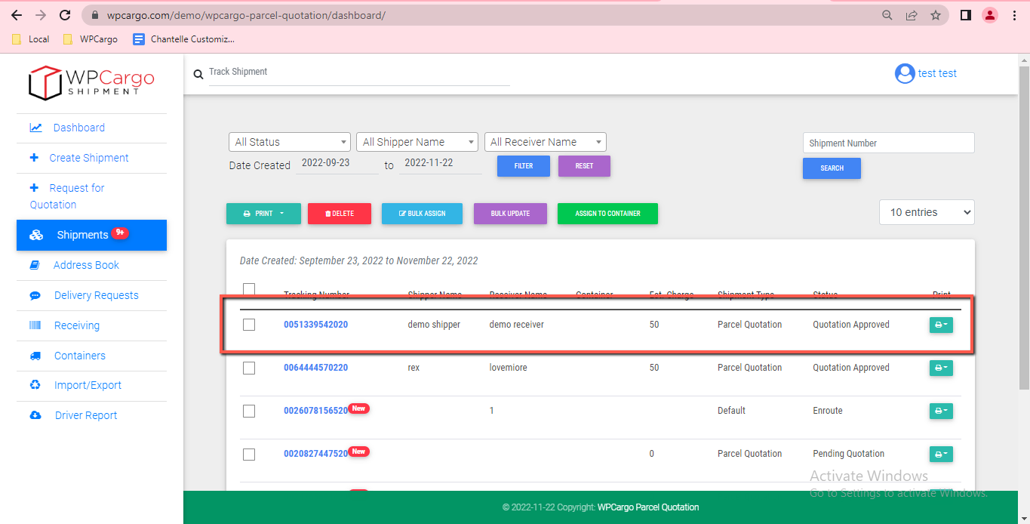Click the Address Book icon
This screenshot has width=1030, height=524.
(35, 265)
